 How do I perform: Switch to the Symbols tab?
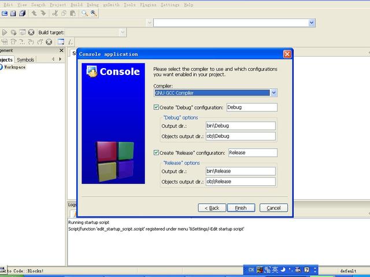(x=25, y=60)
